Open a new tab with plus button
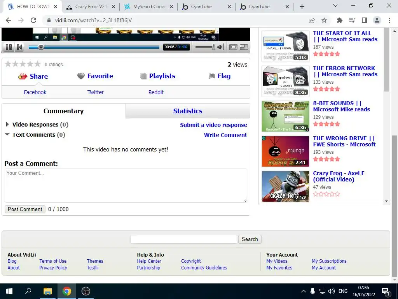The width and height of the screenshot is (398, 299). tap(302, 7)
